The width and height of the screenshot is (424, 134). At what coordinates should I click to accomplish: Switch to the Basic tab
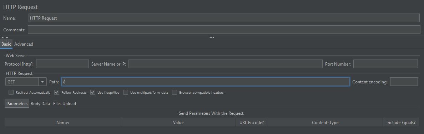(6, 44)
